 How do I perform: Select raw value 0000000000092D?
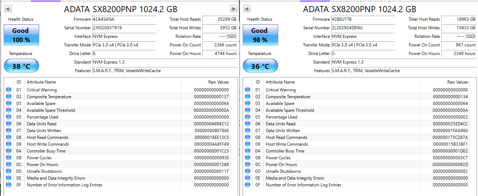[x=450, y=165]
